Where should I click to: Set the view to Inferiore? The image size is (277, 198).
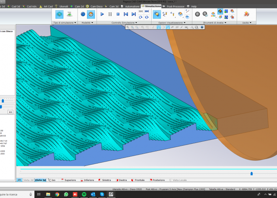(x=87, y=180)
